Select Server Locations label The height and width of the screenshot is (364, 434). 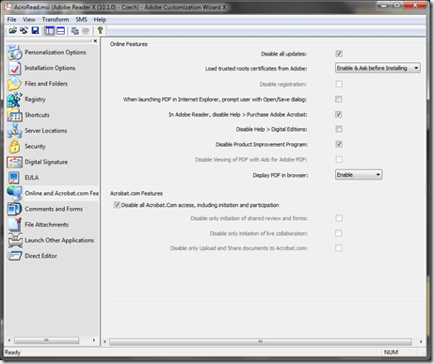(x=46, y=131)
